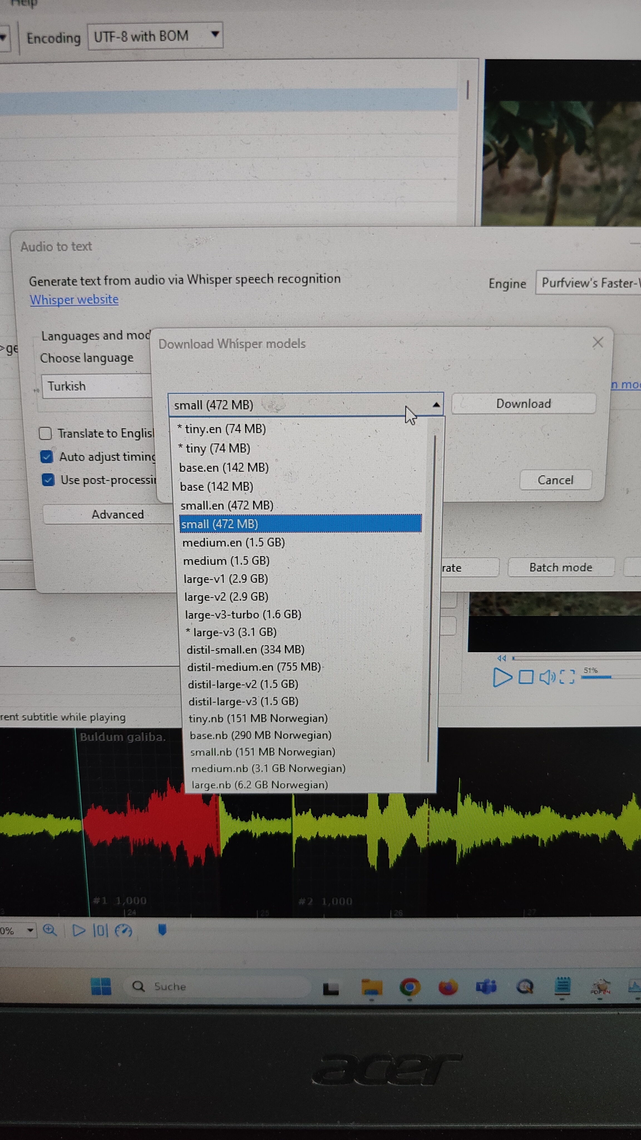Adjust the 51% volume slider
This screenshot has height=1140, width=641.
click(x=610, y=677)
